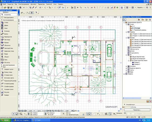Collapse the Еще toolbox section
152x122 pixels.
pos(2,67)
